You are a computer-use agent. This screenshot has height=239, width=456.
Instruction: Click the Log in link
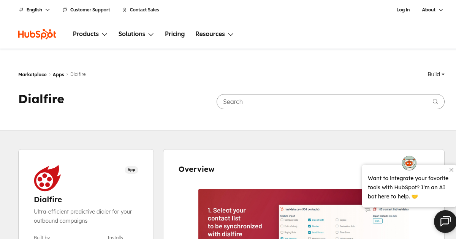(x=403, y=10)
